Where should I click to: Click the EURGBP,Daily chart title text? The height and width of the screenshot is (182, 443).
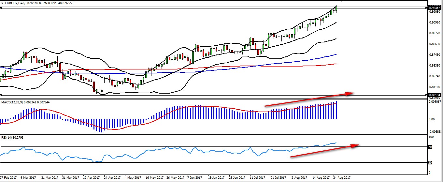[16, 3]
